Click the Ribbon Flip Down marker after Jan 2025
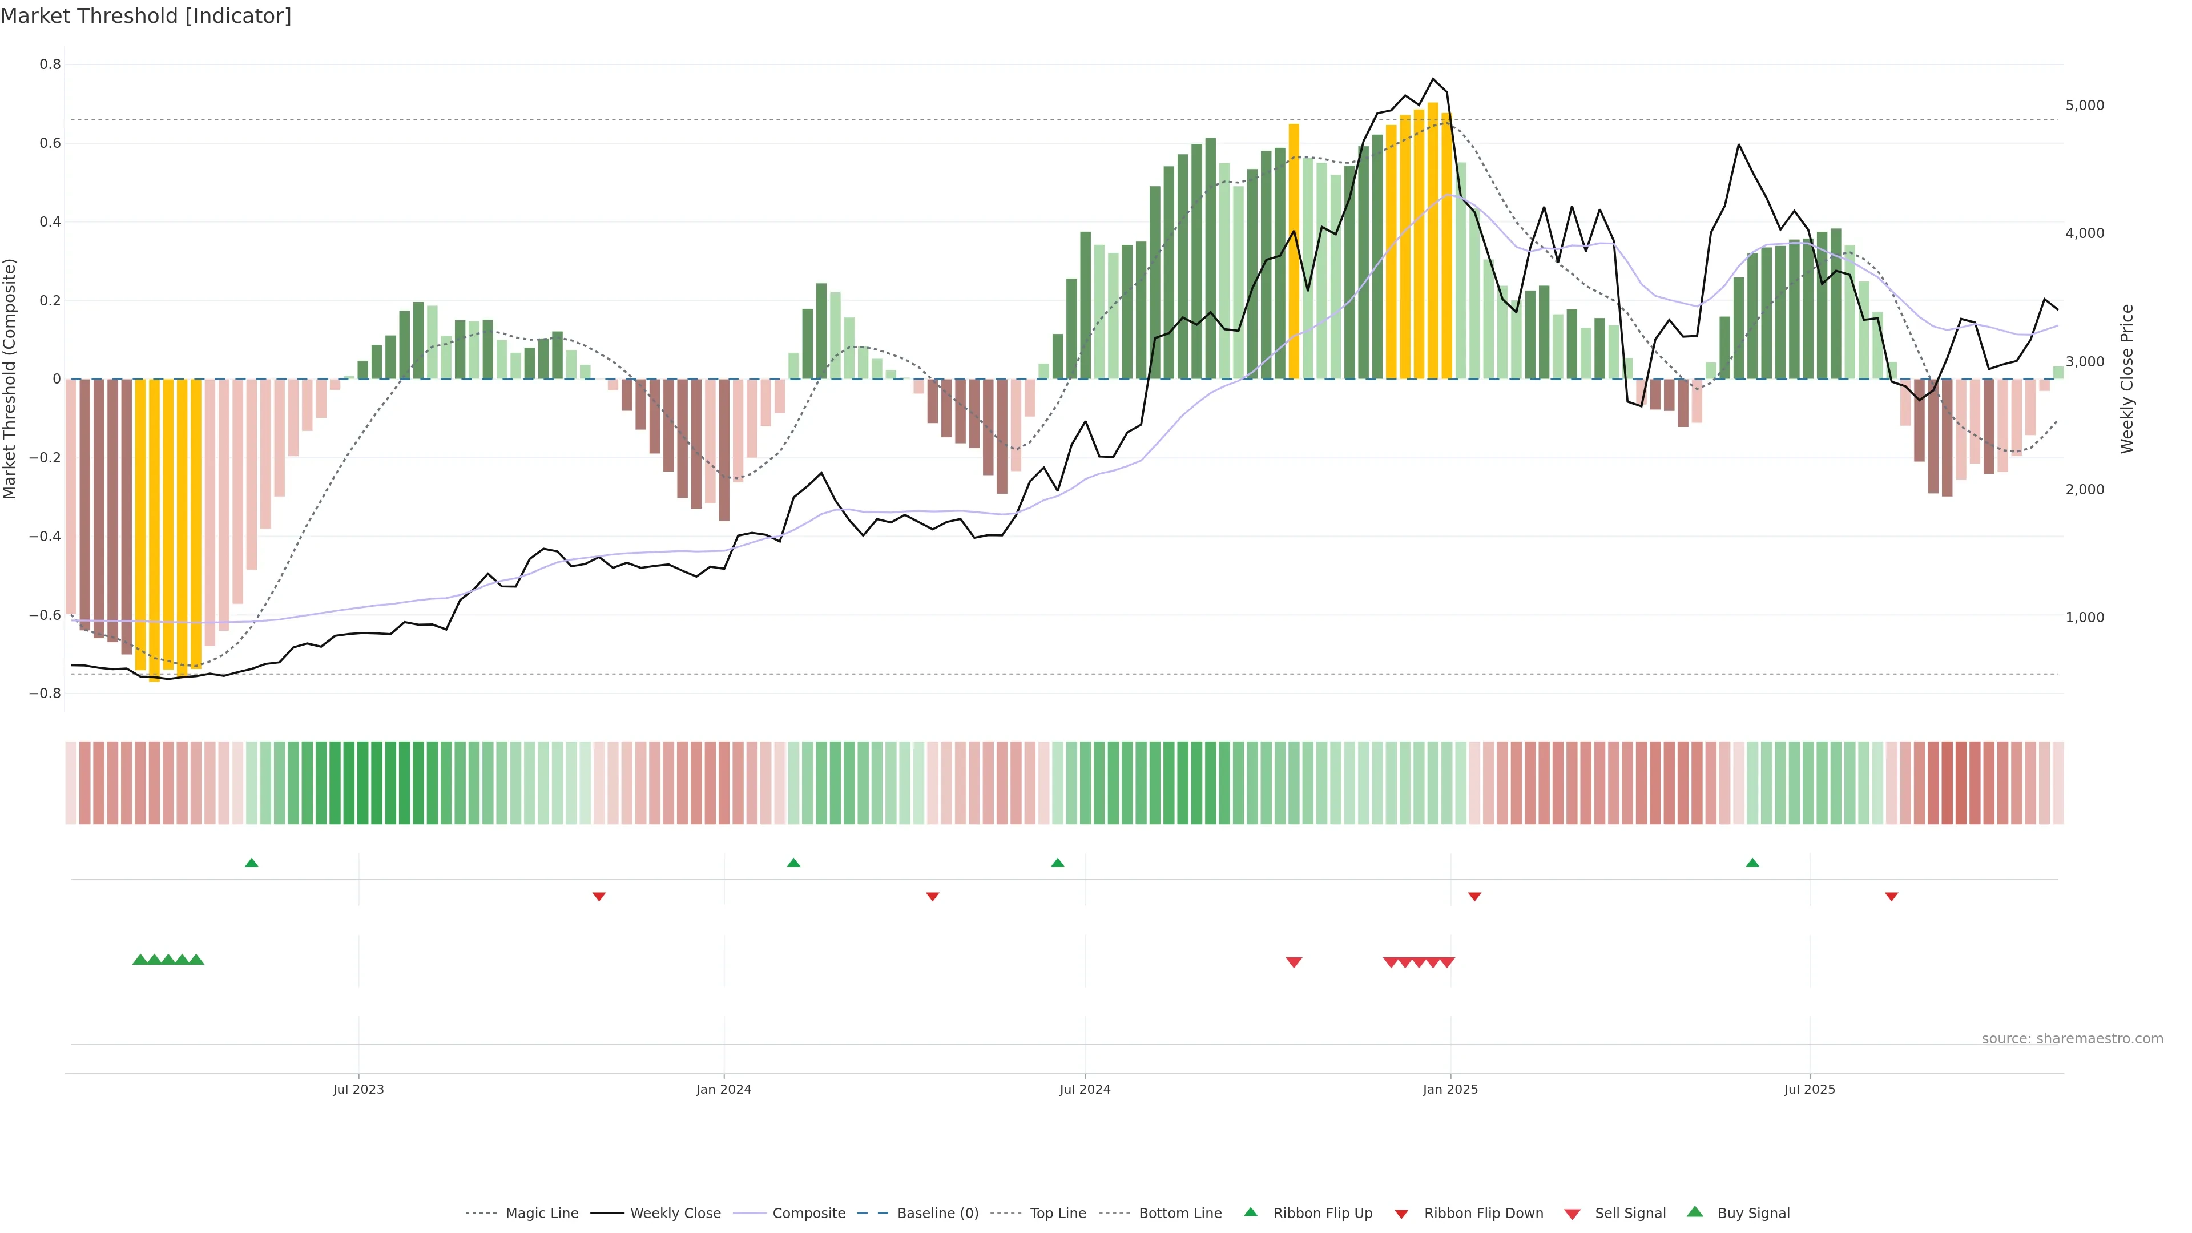Screen dimensions: 2192x1233 click(x=1474, y=897)
